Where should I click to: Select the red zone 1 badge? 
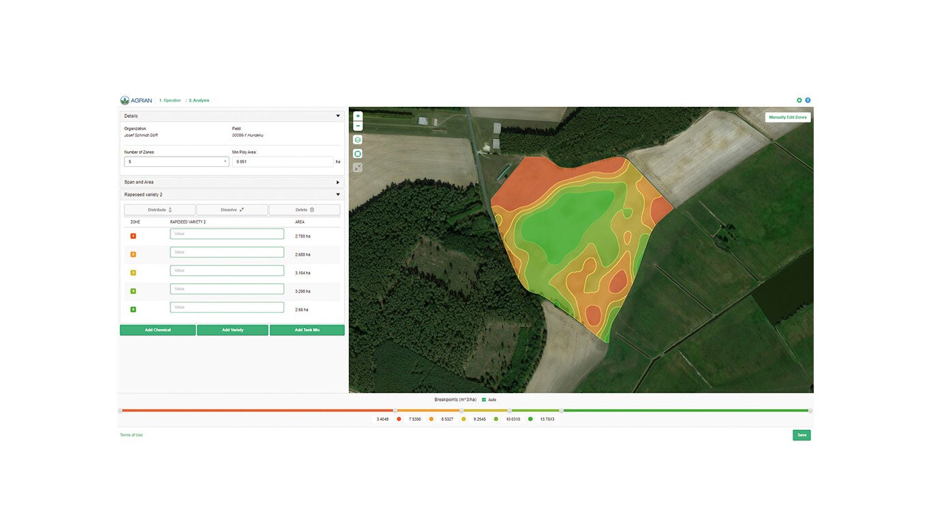(x=133, y=236)
